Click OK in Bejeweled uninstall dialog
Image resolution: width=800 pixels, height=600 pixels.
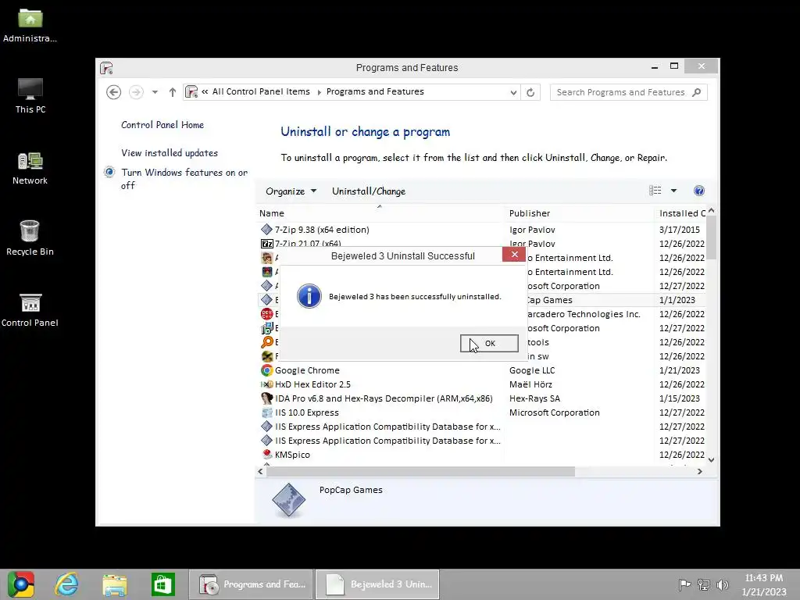pyautogui.click(x=489, y=344)
